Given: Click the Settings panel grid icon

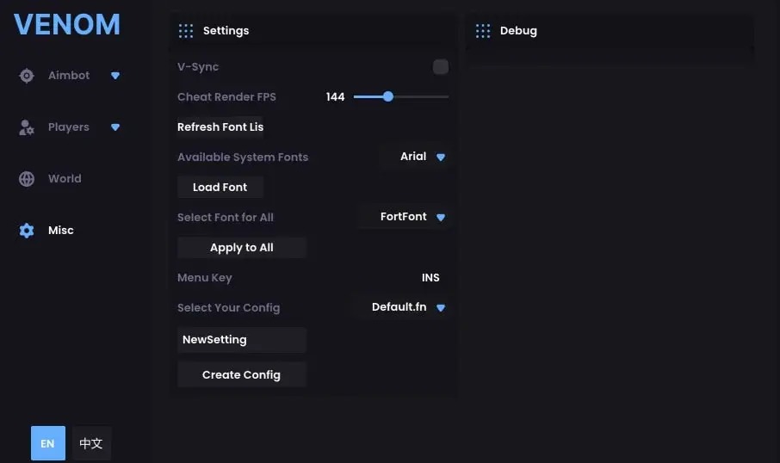Looking at the screenshot, I should pyautogui.click(x=185, y=31).
